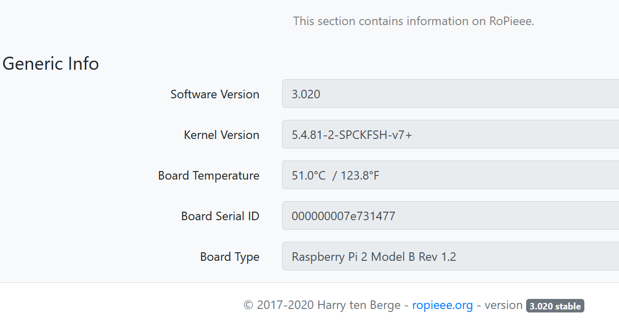Click the Board Type label
Screen dimensions: 619x323
[229, 257]
